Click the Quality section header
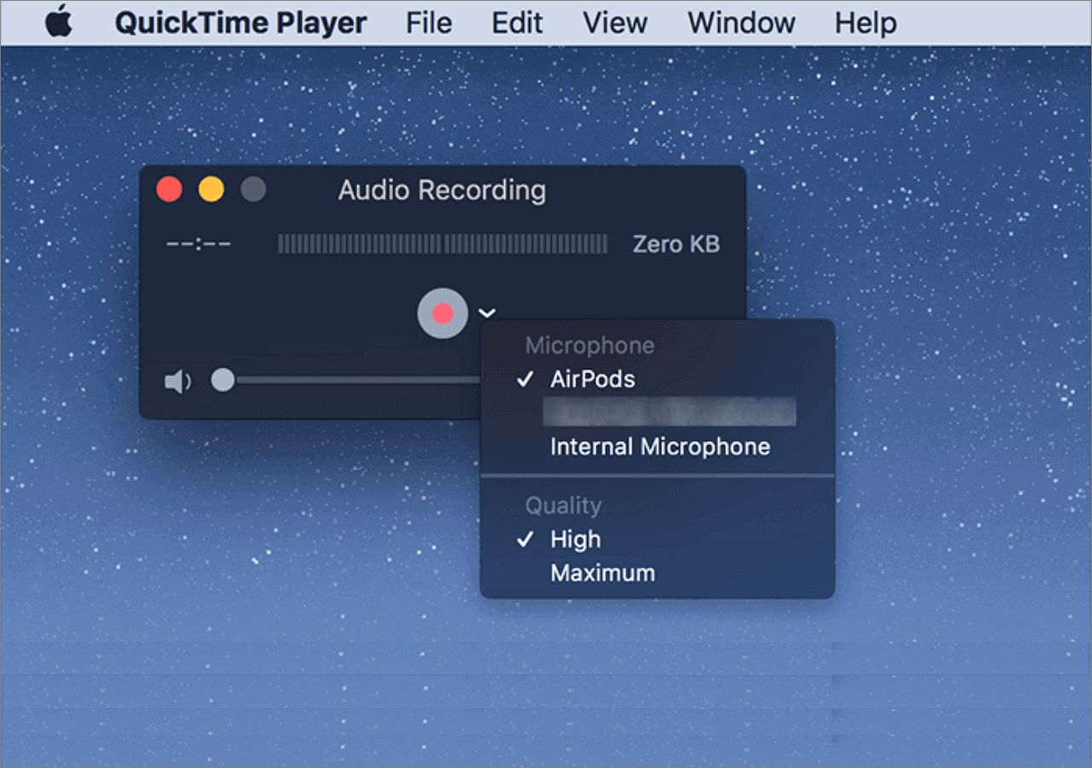This screenshot has height=768, width=1092. tap(563, 505)
